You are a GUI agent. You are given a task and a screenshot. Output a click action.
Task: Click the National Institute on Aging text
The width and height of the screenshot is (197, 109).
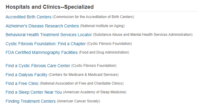click(102, 26)
